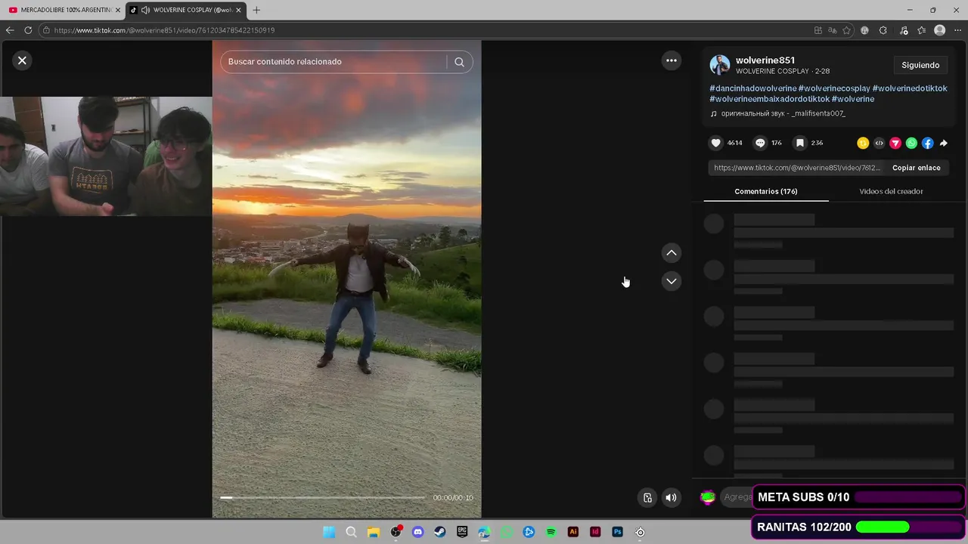Viewport: 968px width, 544px height.
Task: Click Buscar contenido relacionado search field
Action: pyautogui.click(x=333, y=62)
